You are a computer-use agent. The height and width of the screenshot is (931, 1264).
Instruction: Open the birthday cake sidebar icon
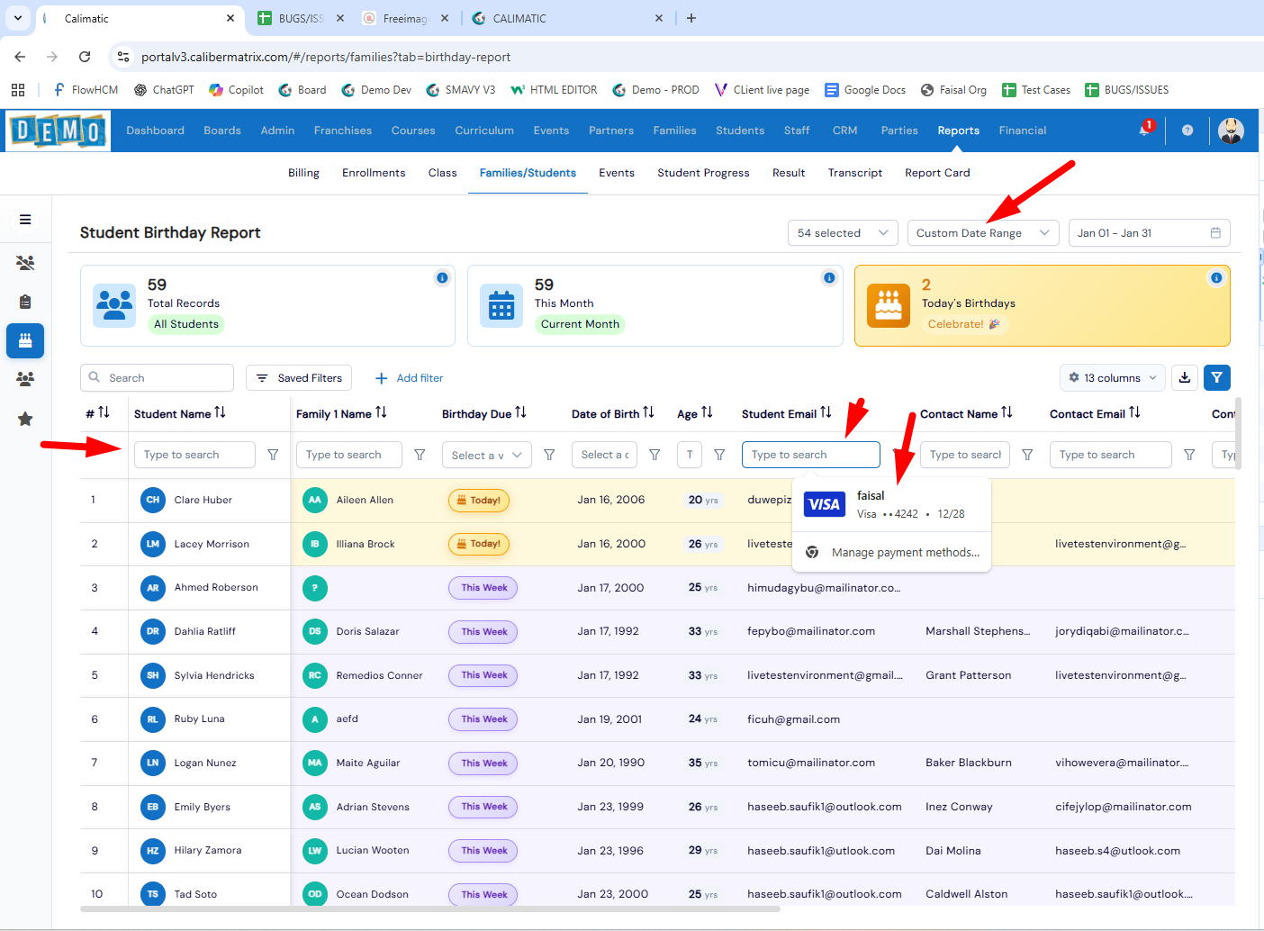pos(25,341)
